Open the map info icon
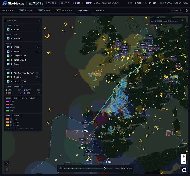 pyautogui.click(x=184, y=170)
